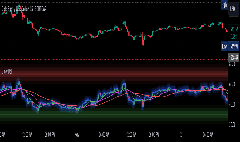
Task: Click the 06:00 AM label after 2
Action: coord(208,135)
